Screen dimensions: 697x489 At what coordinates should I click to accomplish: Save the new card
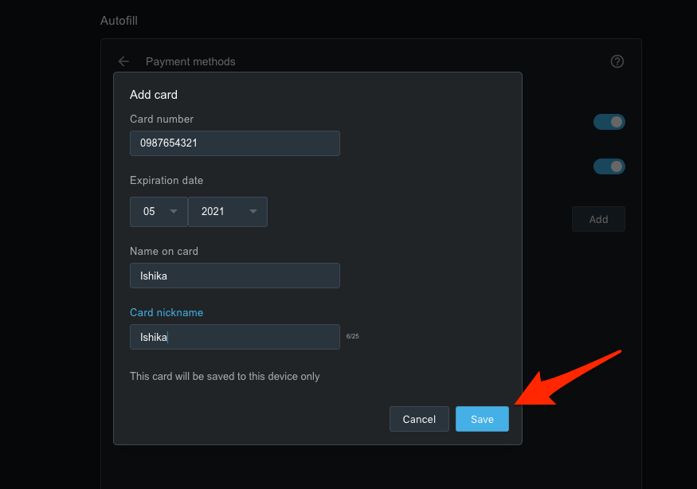pyautogui.click(x=482, y=419)
